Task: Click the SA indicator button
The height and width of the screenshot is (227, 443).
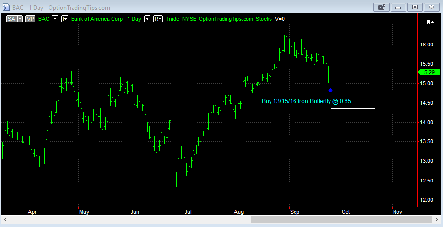Action: point(12,19)
